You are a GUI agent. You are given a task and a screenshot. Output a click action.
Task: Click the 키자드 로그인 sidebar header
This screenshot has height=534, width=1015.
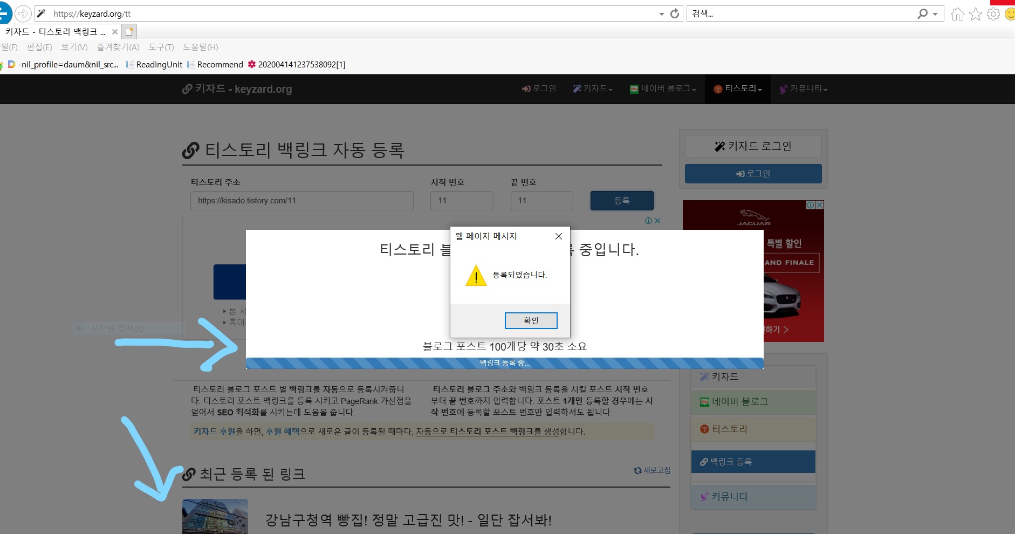(753, 146)
